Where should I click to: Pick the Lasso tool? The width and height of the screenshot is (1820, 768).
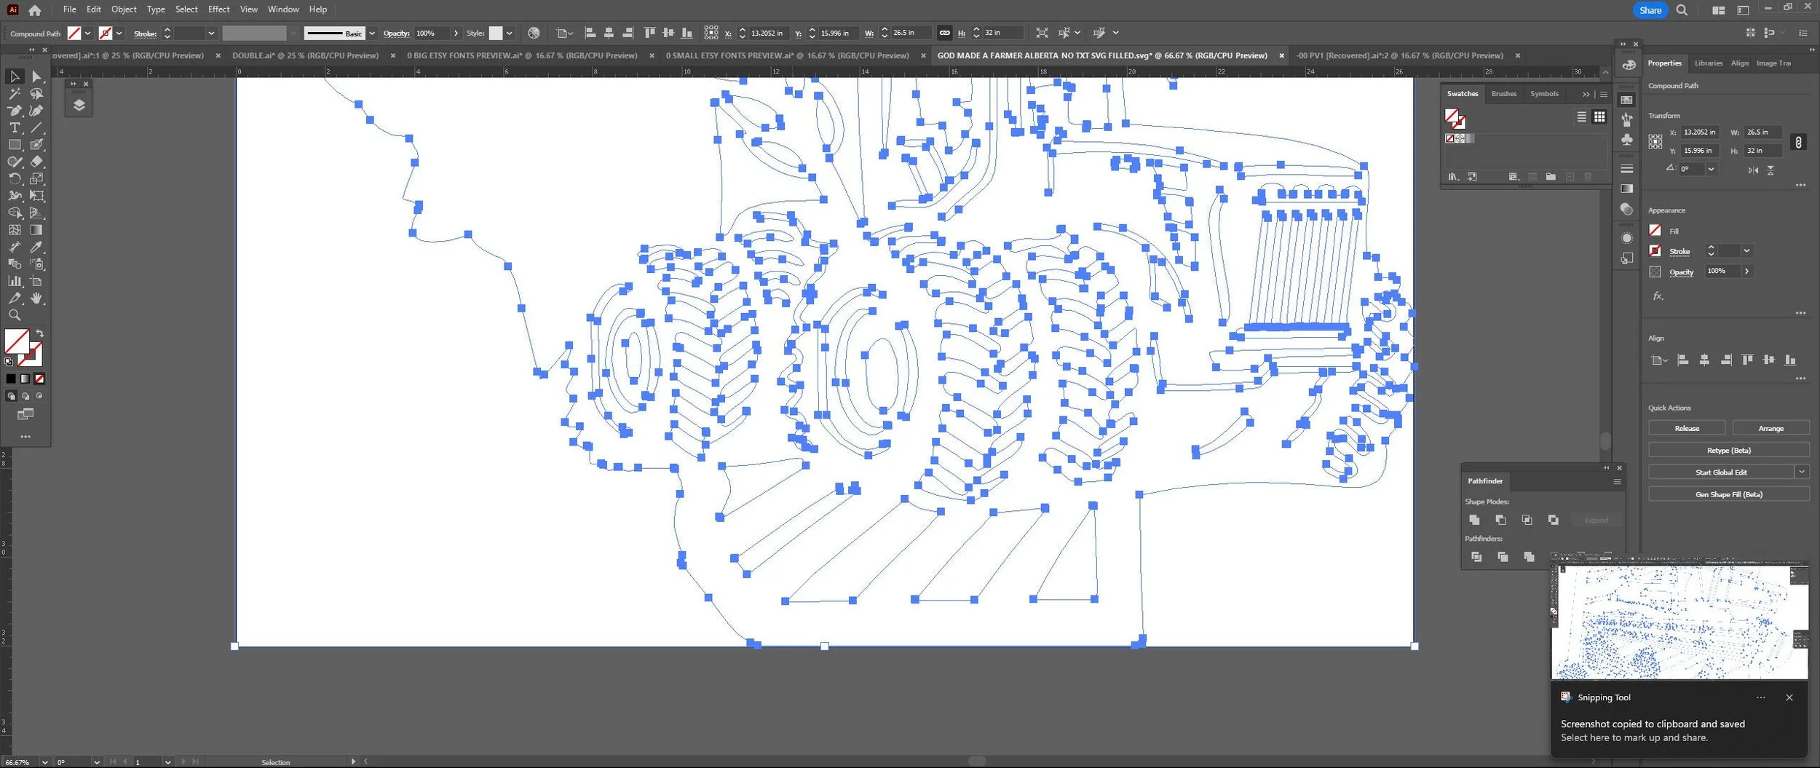click(36, 94)
